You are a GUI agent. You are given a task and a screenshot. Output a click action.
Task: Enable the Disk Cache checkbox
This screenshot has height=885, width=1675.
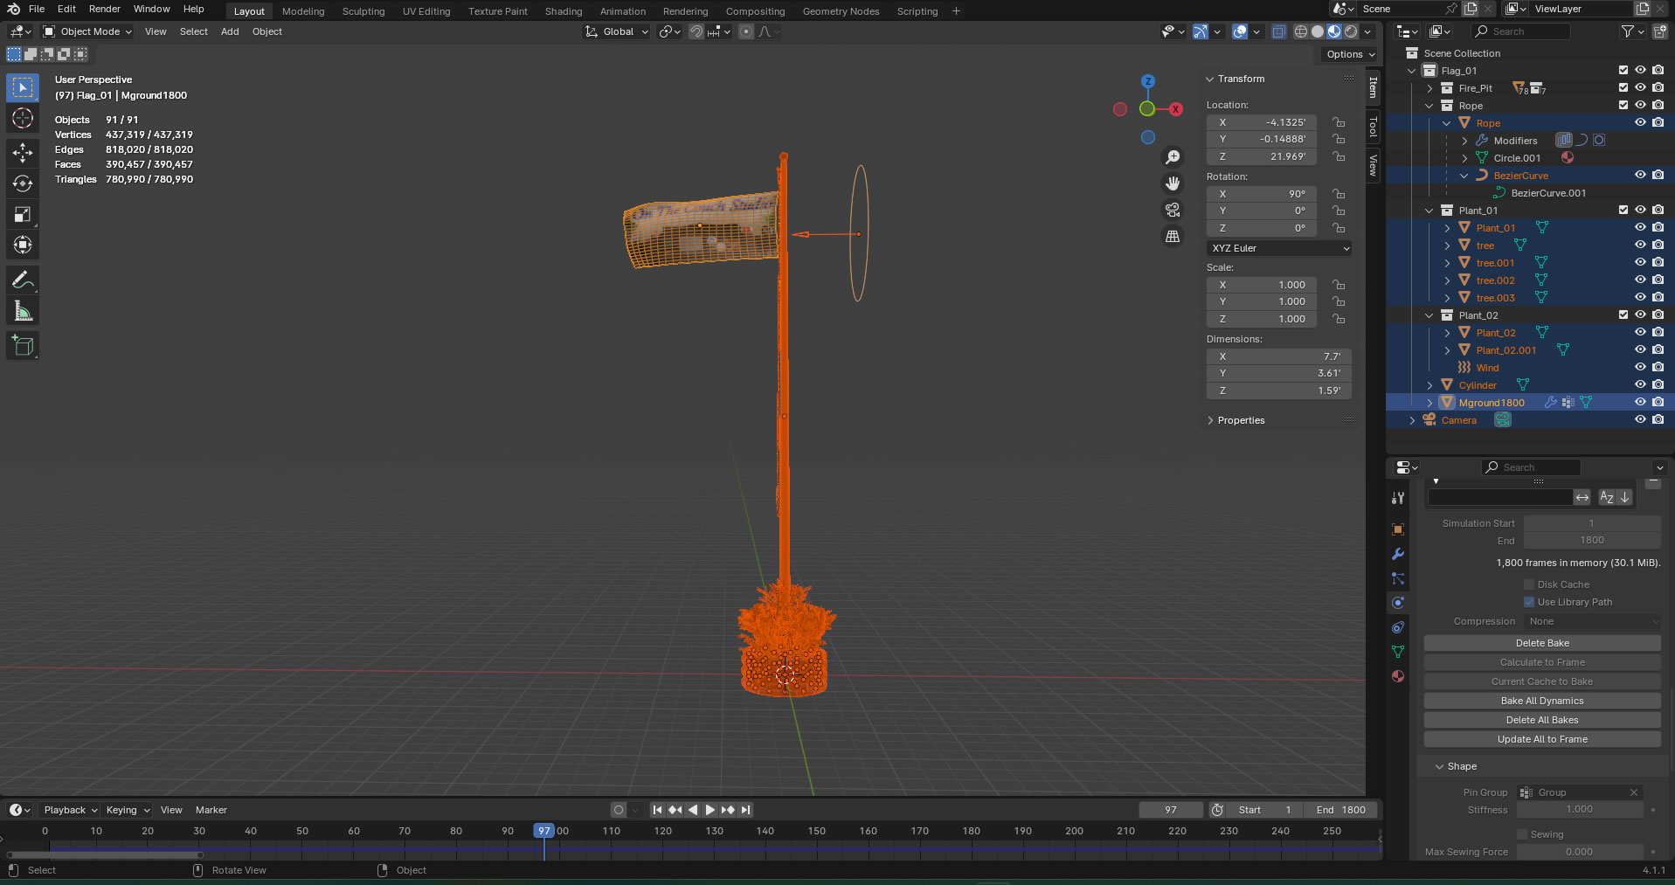(x=1529, y=584)
